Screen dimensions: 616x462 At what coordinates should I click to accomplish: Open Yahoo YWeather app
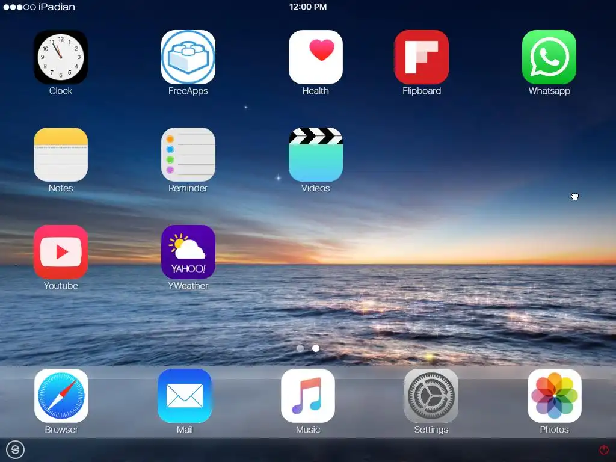click(x=188, y=252)
